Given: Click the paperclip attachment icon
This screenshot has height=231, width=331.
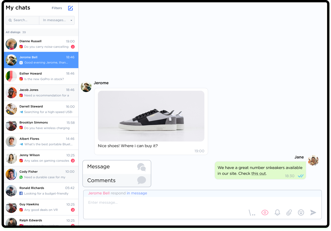Looking at the screenshot, I should point(289,212).
